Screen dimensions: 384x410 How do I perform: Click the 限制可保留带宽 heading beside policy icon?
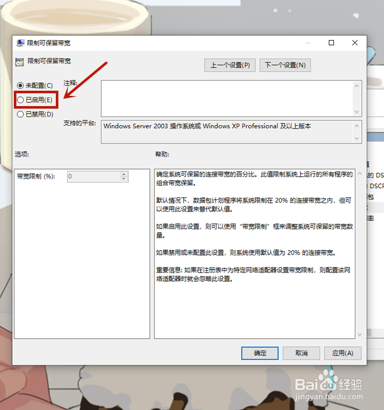click(x=49, y=61)
